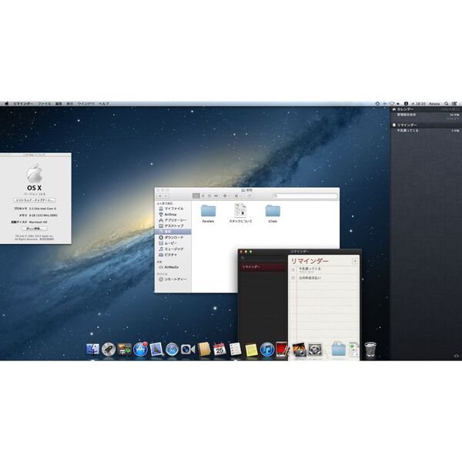Open the Trash in the Dock
The height and width of the screenshot is (462, 462).
370,350
